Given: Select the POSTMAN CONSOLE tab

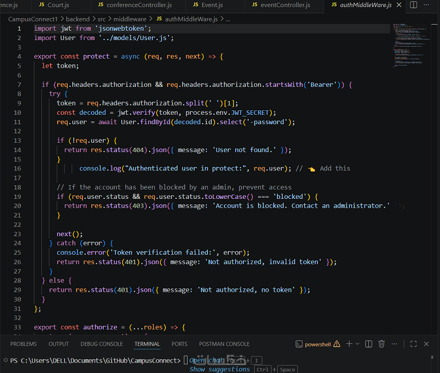Looking at the screenshot, I should tap(224, 344).
